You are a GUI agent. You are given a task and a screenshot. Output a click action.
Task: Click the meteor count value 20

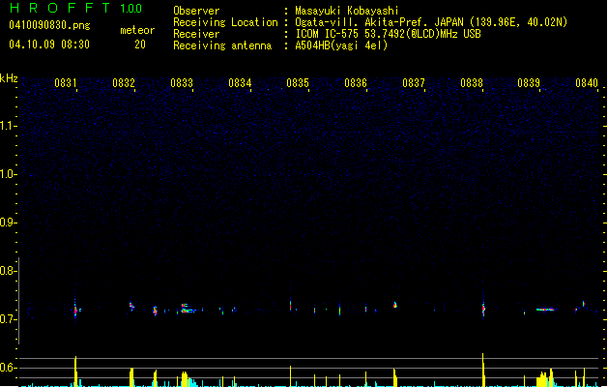coord(140,45)
